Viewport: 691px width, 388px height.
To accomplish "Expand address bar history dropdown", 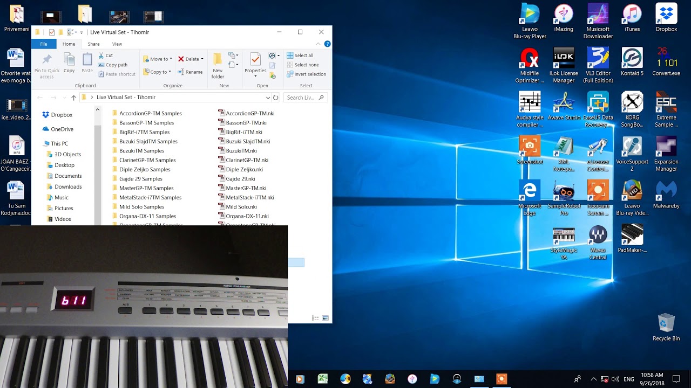I will pyautogui.click(x=268, y=98).
